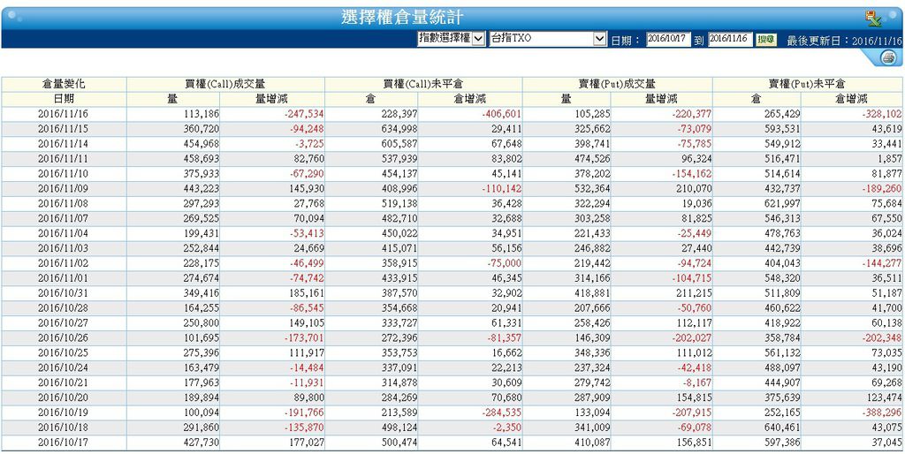Screen dimensions: 905x454
Task: Click the red value -284,535
Action: 502,413
